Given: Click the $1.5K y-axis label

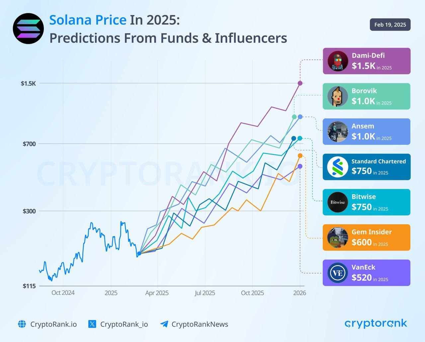Looking at the screenshot, I should point(28,83).
